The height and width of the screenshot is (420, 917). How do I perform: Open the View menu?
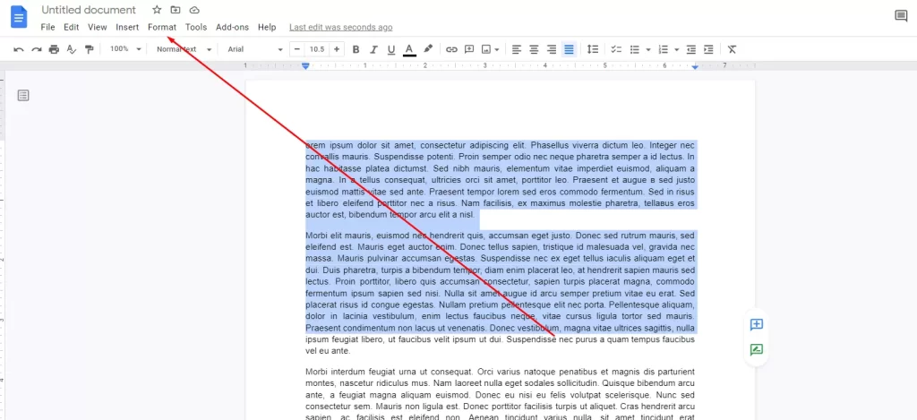click(x=97, y=27)
